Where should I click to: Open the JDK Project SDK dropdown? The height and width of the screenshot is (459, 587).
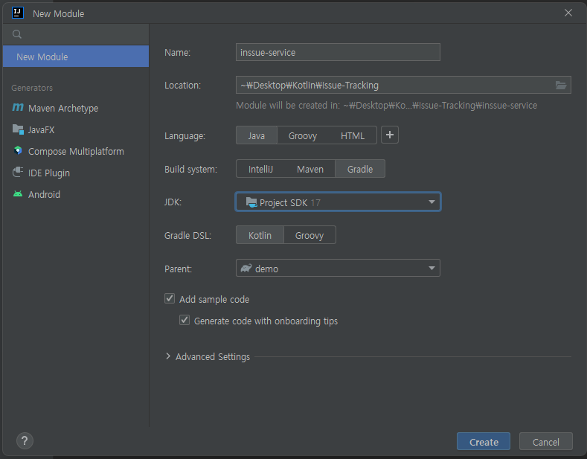coord(338,202)
